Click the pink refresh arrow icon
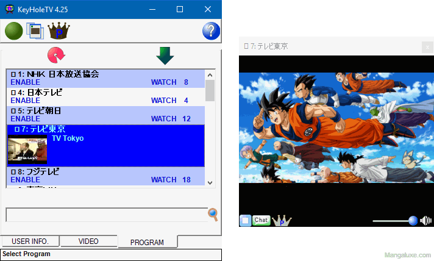The width and height of the screenshot is (434, 261). pos(56,55)
